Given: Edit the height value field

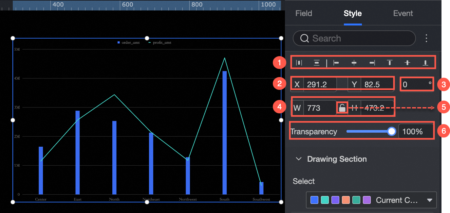Looking at the screenshot, I should (x=377, y=108).
